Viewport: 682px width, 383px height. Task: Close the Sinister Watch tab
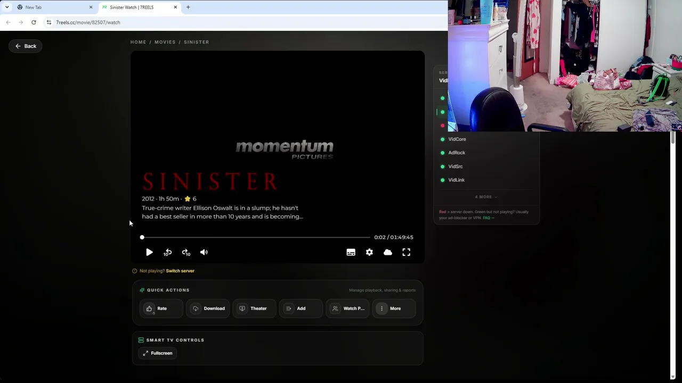coord(175,7)
